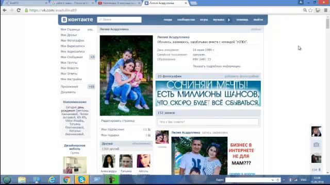Open Мои Ответы in left menu

69,73
